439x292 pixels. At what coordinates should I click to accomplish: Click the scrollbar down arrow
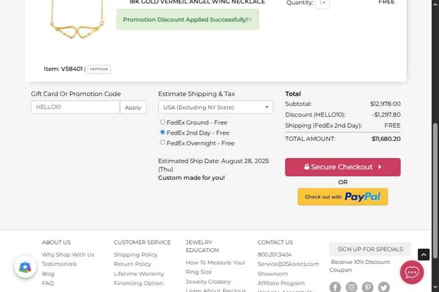pyautogui.click(x=435, y=287)
